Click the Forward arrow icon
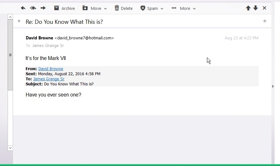280x166 pixels. click(43, 8)
